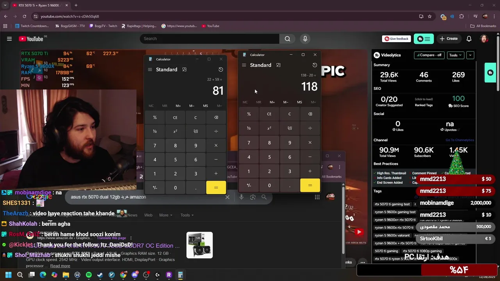Open the Go To Channelytics link
This screenshot has height=281, width=500.
click(459, 140)
